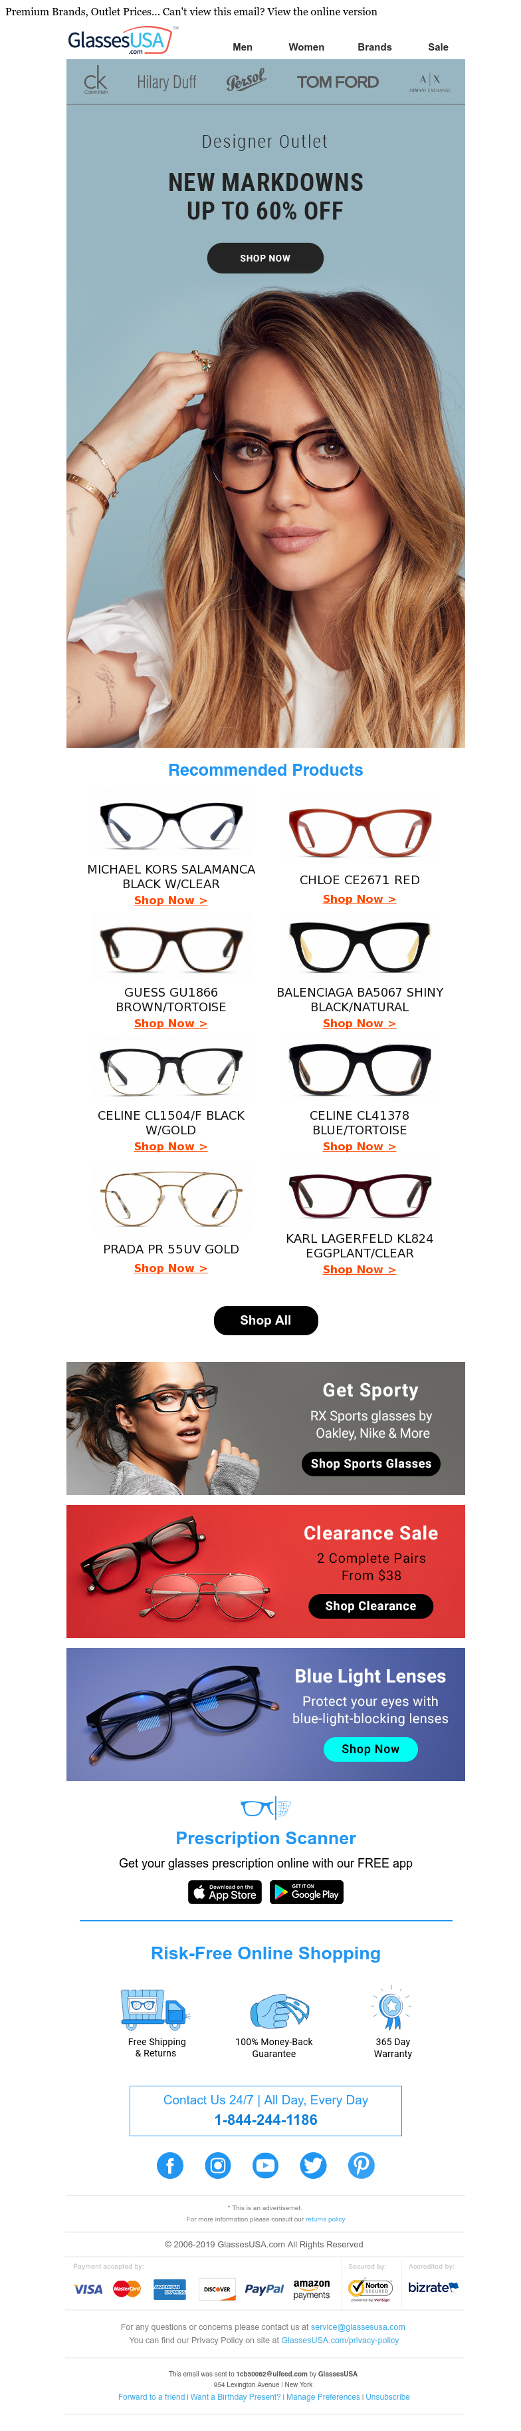This screenshot has width=521, height=2431.
Task: Click the Unsubscribe link
Action: click(x=387, y=2396)
